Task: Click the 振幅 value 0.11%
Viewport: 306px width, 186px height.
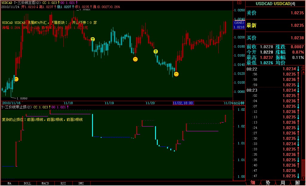Action: coord(298,57)
